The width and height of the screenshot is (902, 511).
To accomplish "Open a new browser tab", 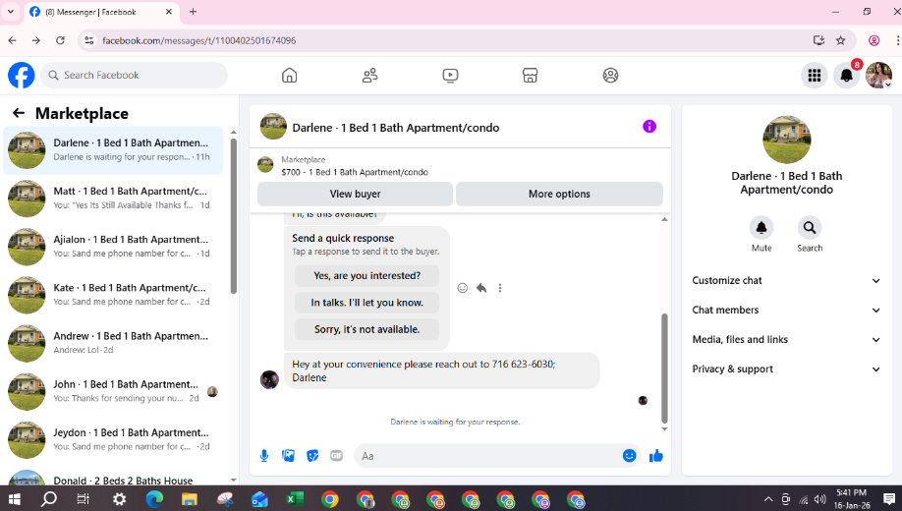I will point(193,12).
